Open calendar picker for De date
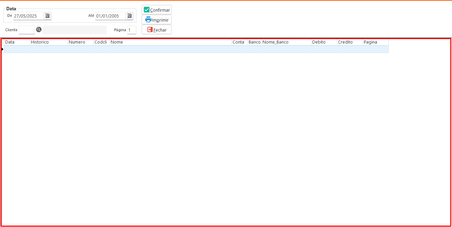Viewport: 452px width, 227px height. pyautogui.click(x=47, y=16)
